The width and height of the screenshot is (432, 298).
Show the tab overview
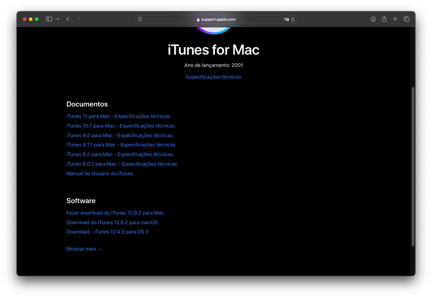(x=407, y=19)
